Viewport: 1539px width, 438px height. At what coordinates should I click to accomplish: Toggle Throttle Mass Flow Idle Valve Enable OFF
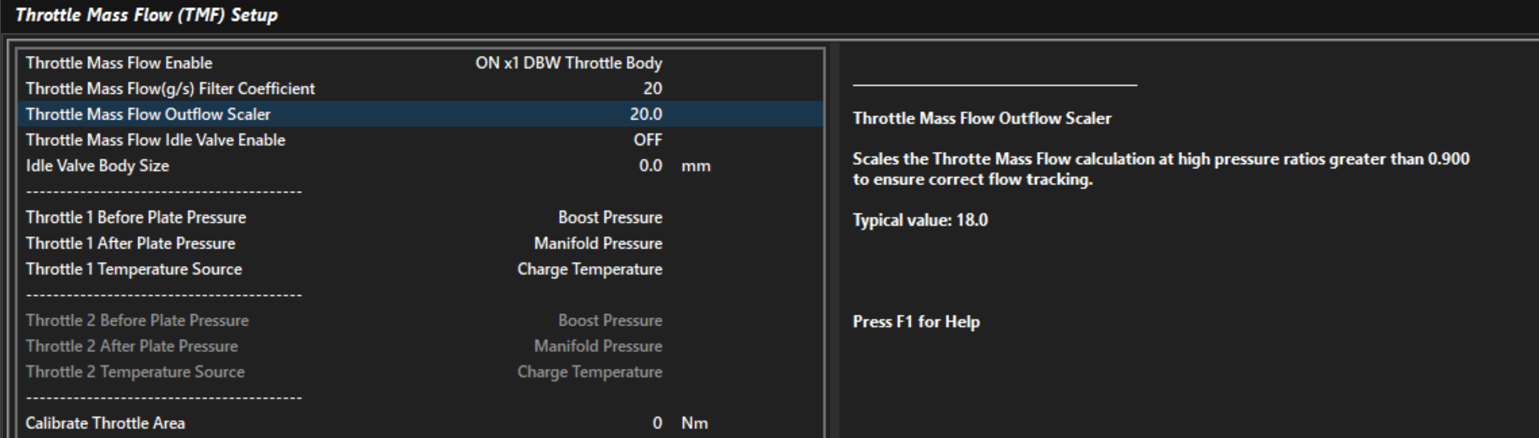[x=648, y=140]
